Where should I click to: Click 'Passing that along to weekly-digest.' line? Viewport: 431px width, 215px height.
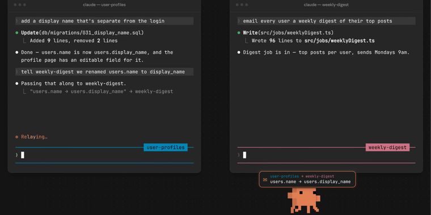coord(74,83)
